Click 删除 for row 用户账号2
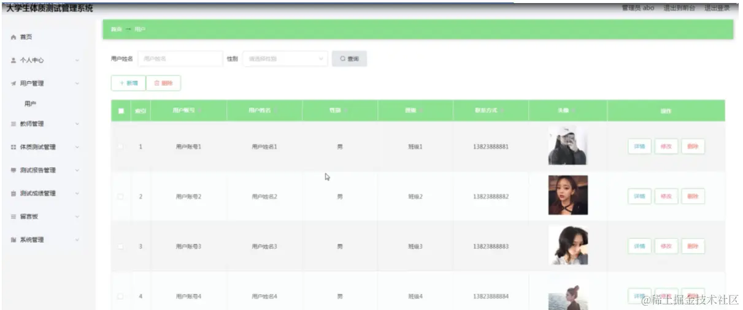Viewport: 743px width, 310px height. (693, 197)
